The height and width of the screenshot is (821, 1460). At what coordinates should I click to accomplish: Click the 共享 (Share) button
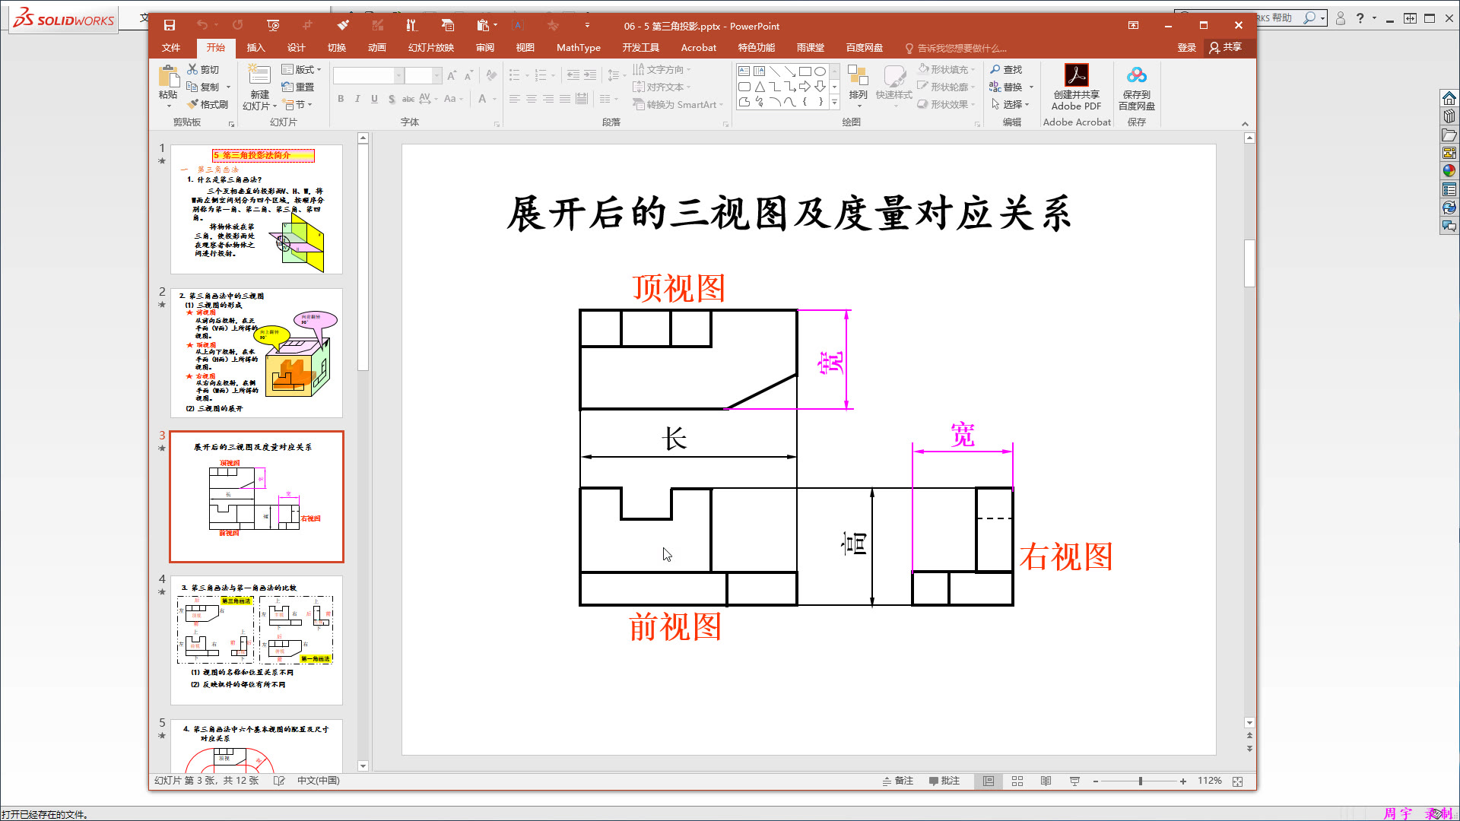[x=1225, y=47]
